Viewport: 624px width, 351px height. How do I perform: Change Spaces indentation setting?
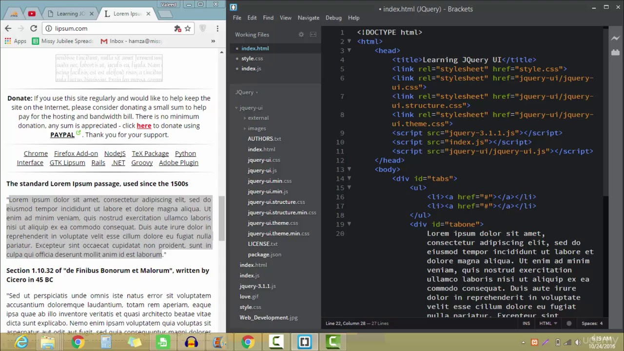pyautogui.click(x=592, y=323)
